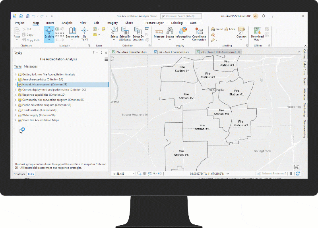Viewport: 318px width, 228px height.
Task: Open the Bookmarks book icon
Action: tap(72, 31)
